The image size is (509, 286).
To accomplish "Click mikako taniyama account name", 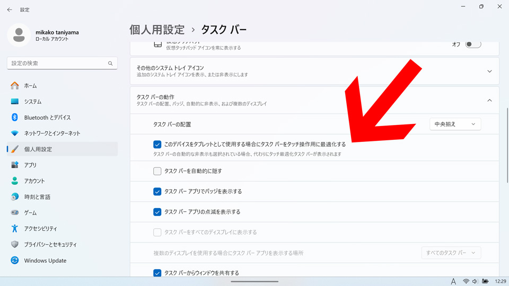I will (57, 32).
